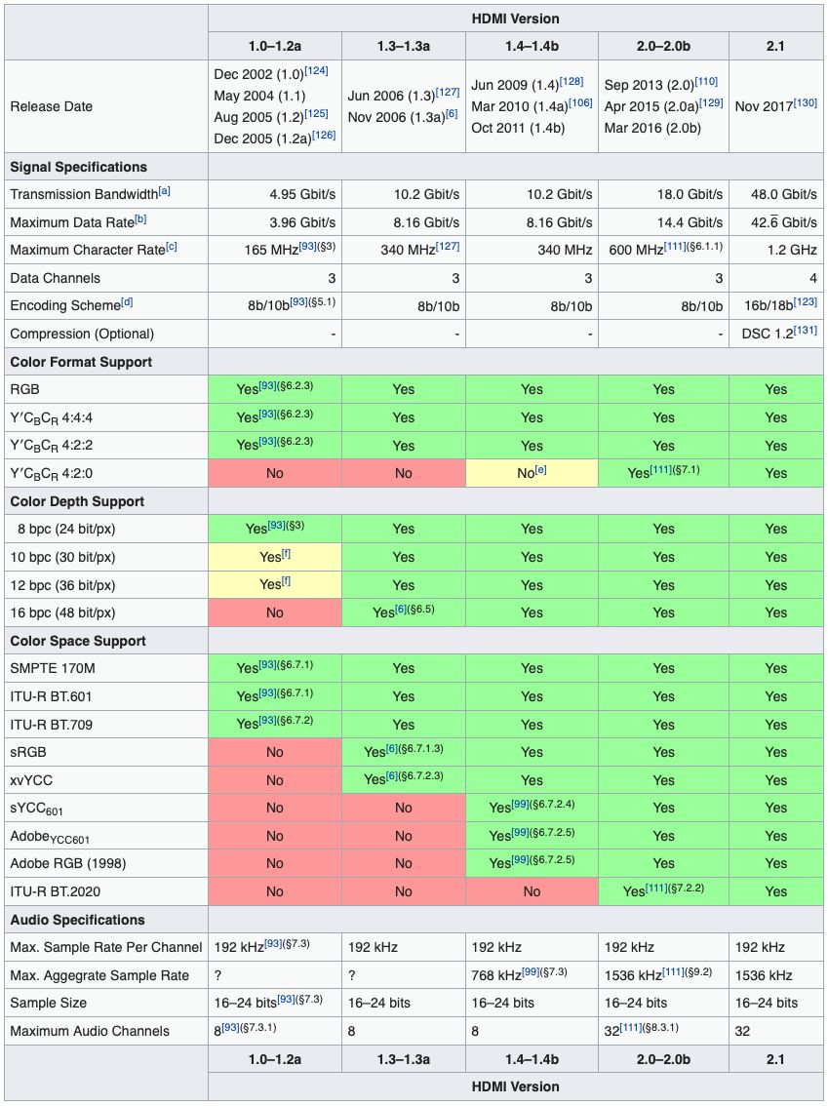828x1106 pixels.
Task: Click the Color Space Support heading
Action: point(78,642)
